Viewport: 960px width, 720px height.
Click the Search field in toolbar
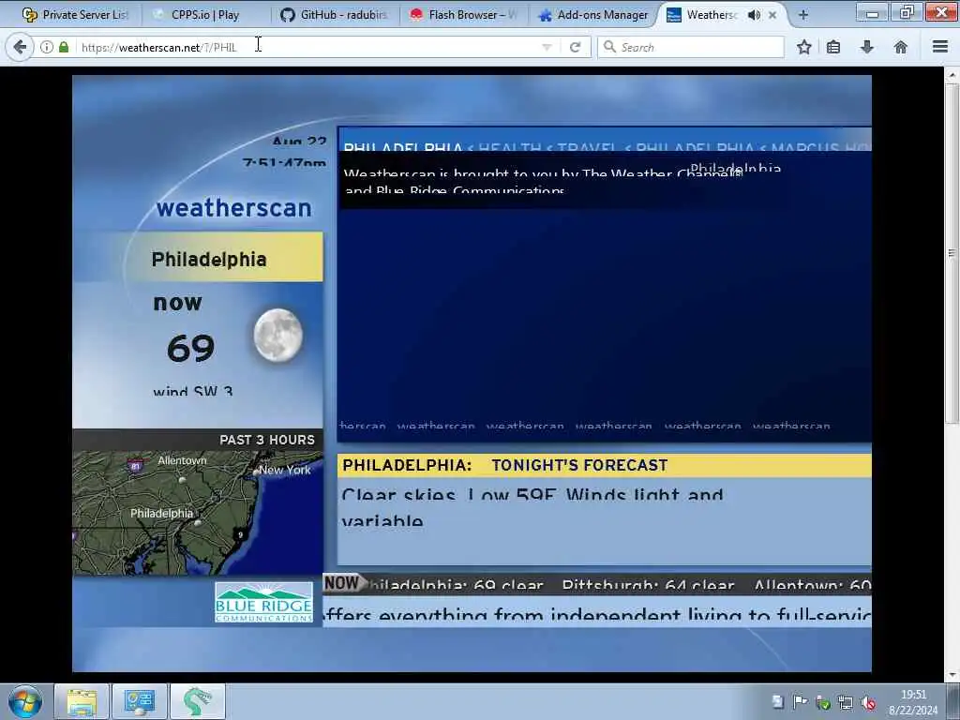(691, 47)
